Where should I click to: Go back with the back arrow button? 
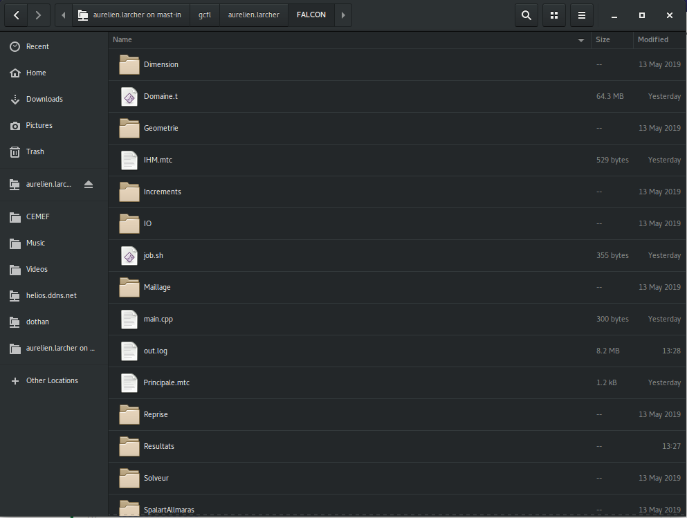coord(16,15)
